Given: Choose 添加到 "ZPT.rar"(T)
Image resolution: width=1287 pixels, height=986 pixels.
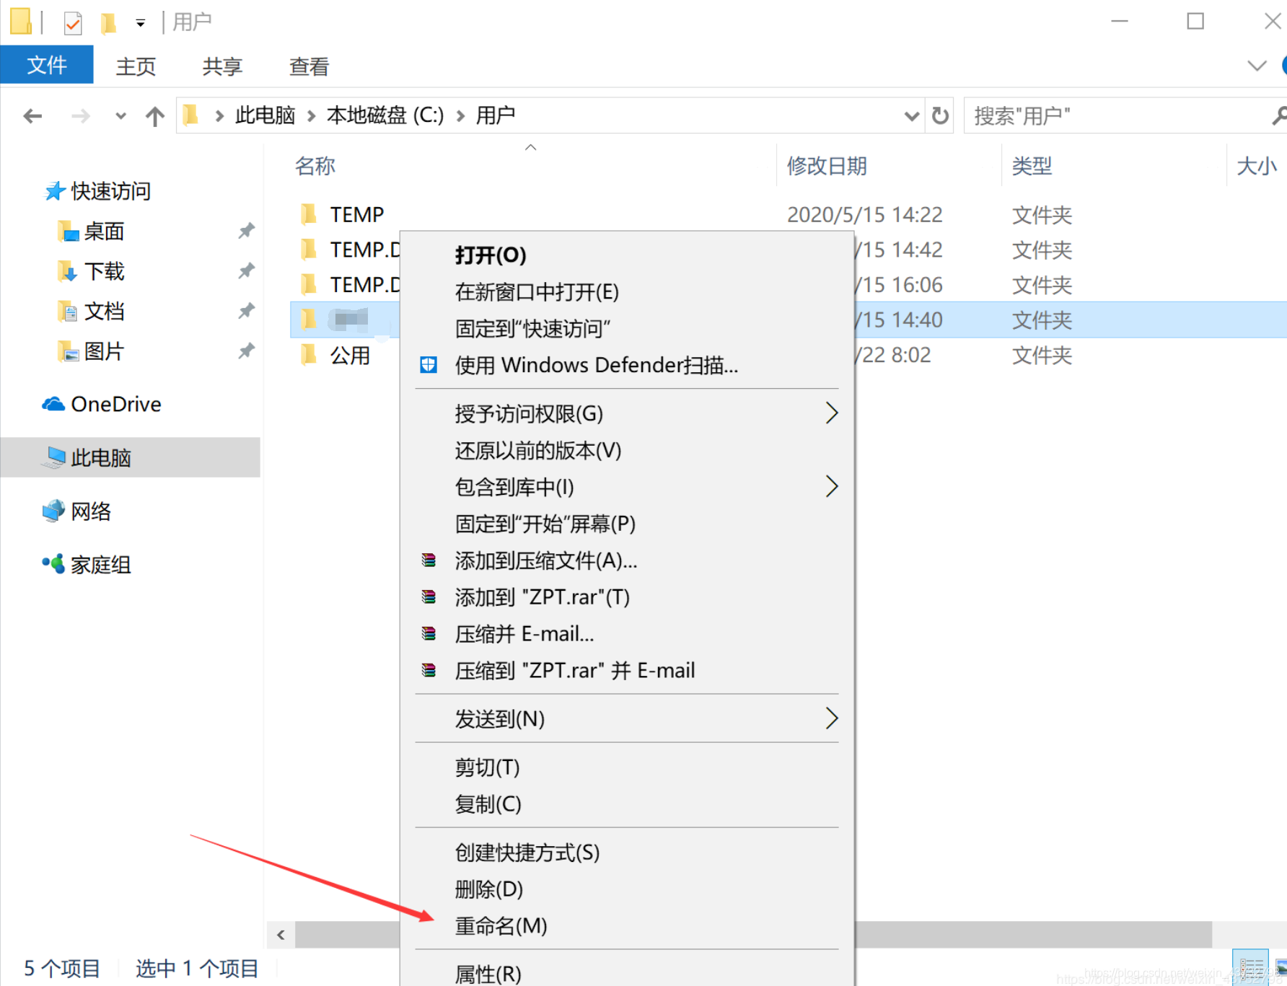Looking at the screenshot, I should click(627, 597).
